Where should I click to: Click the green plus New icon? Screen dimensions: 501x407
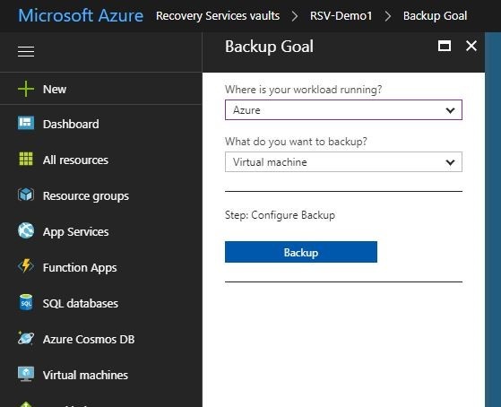26,89
